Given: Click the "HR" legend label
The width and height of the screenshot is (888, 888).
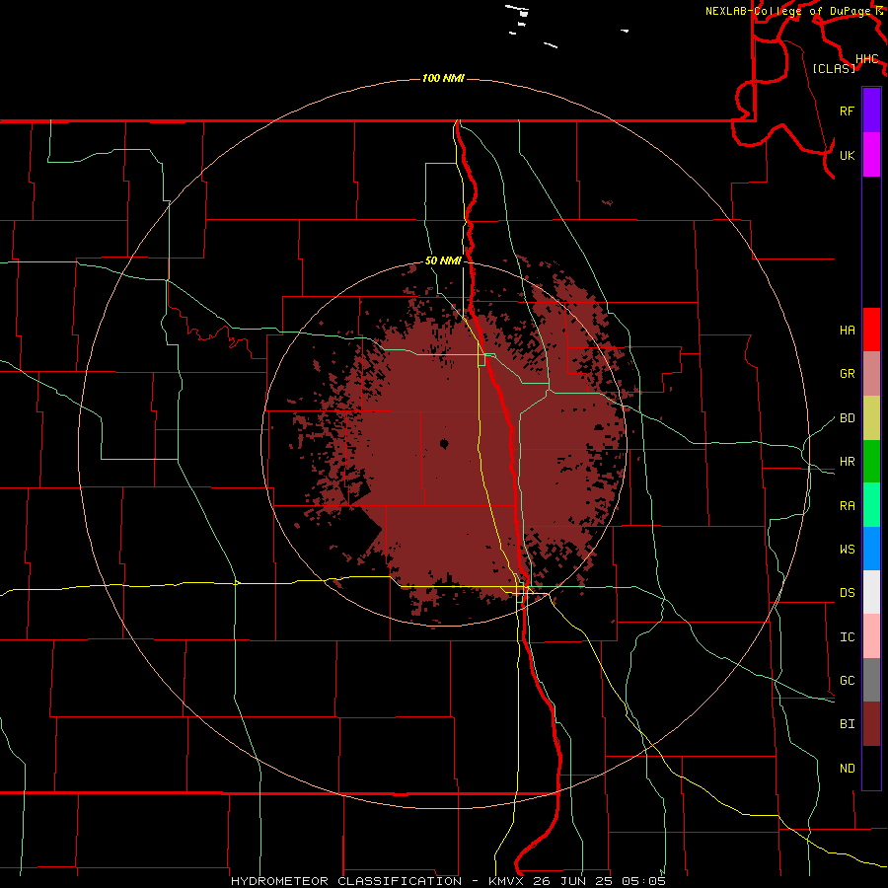Looking at the screenshot, I should coord(847,462).
